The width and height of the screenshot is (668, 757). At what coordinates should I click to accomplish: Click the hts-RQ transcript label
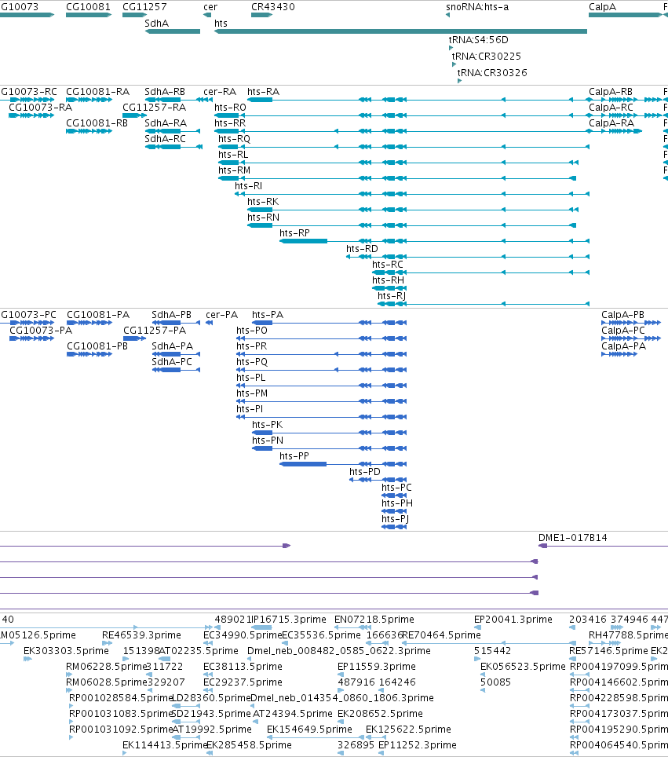(x=234, y=138)
